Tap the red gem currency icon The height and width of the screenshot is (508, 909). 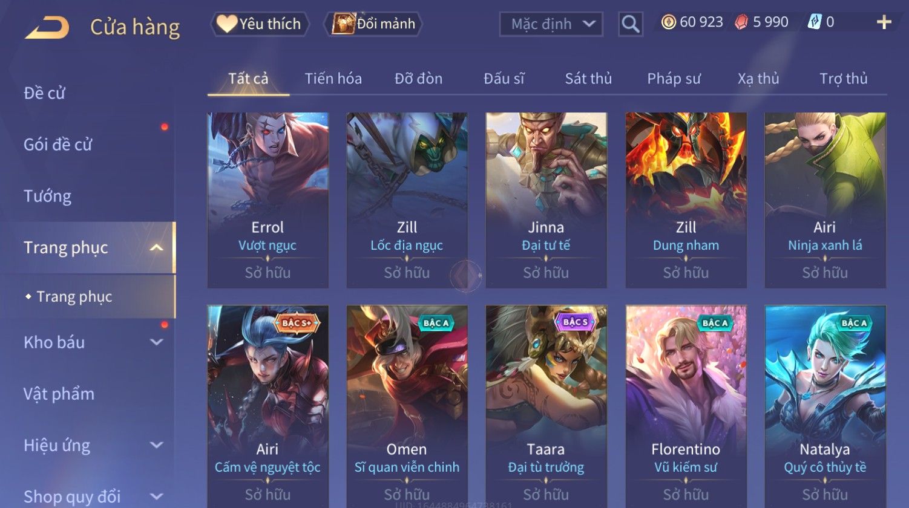741,22
